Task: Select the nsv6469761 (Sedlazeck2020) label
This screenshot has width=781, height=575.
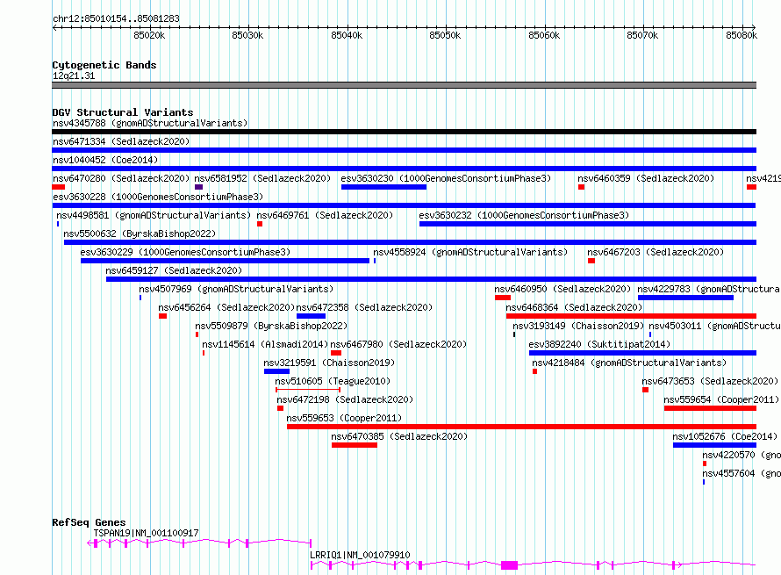Action: [325, 215]
